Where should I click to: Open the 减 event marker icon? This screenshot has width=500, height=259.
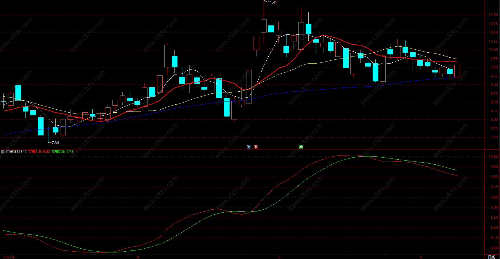(301, 147)
